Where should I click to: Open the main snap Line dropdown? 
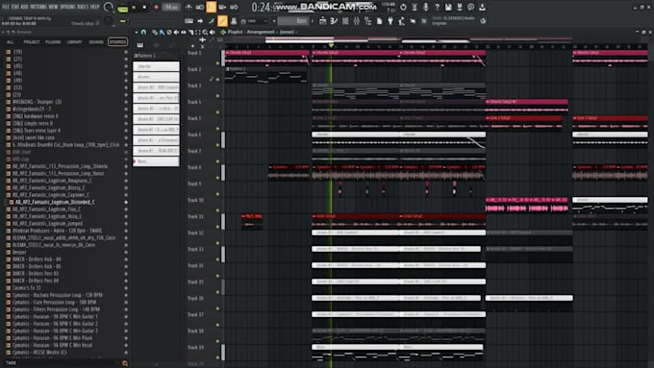pyautogui.click(x=258, y=21)
